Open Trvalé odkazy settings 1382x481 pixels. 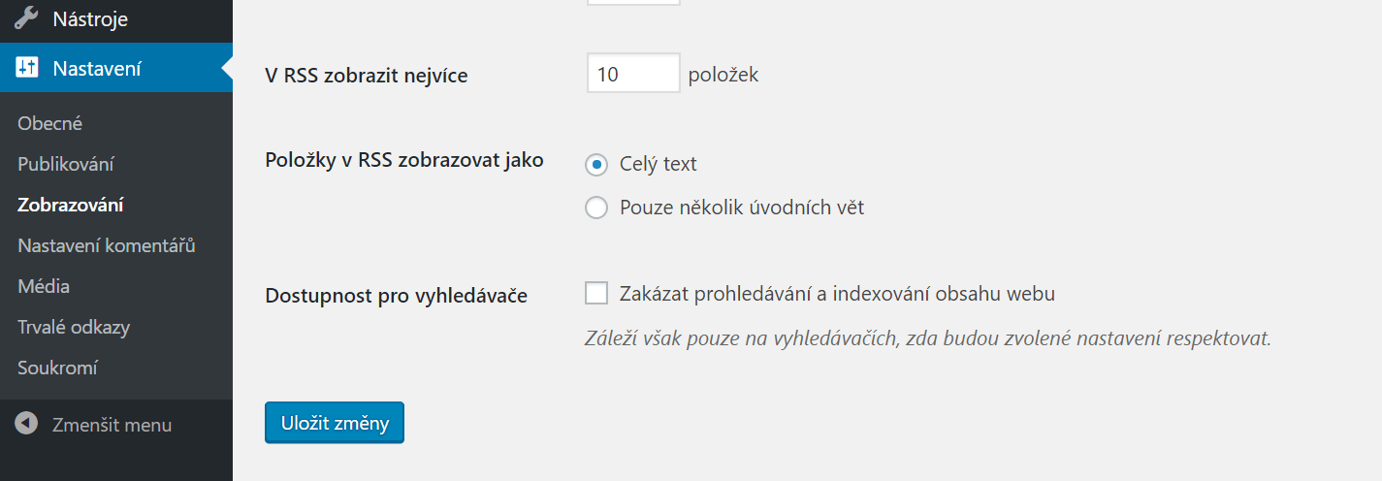click(x=74, y=327)
